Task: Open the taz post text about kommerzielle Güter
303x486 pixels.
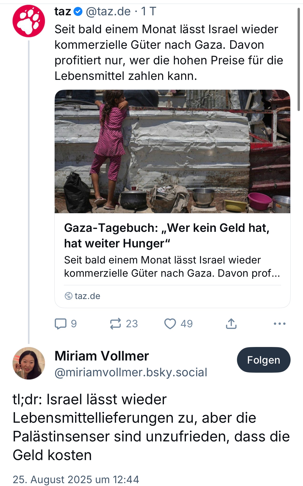Action: point(169,53)
